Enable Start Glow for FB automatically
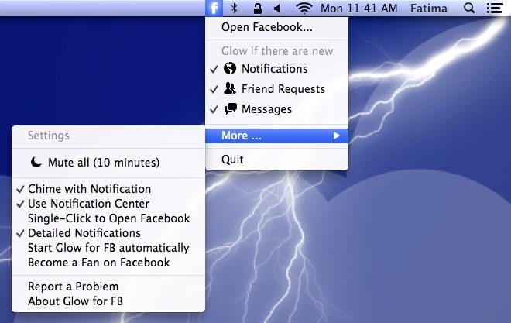The image size is (511, 323). [x=108, y=248]
